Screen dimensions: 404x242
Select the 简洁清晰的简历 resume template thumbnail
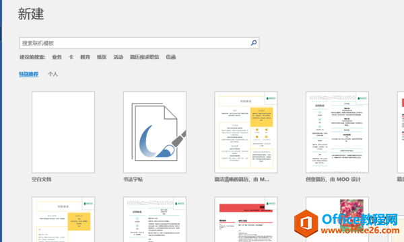(x=246, y=132)
